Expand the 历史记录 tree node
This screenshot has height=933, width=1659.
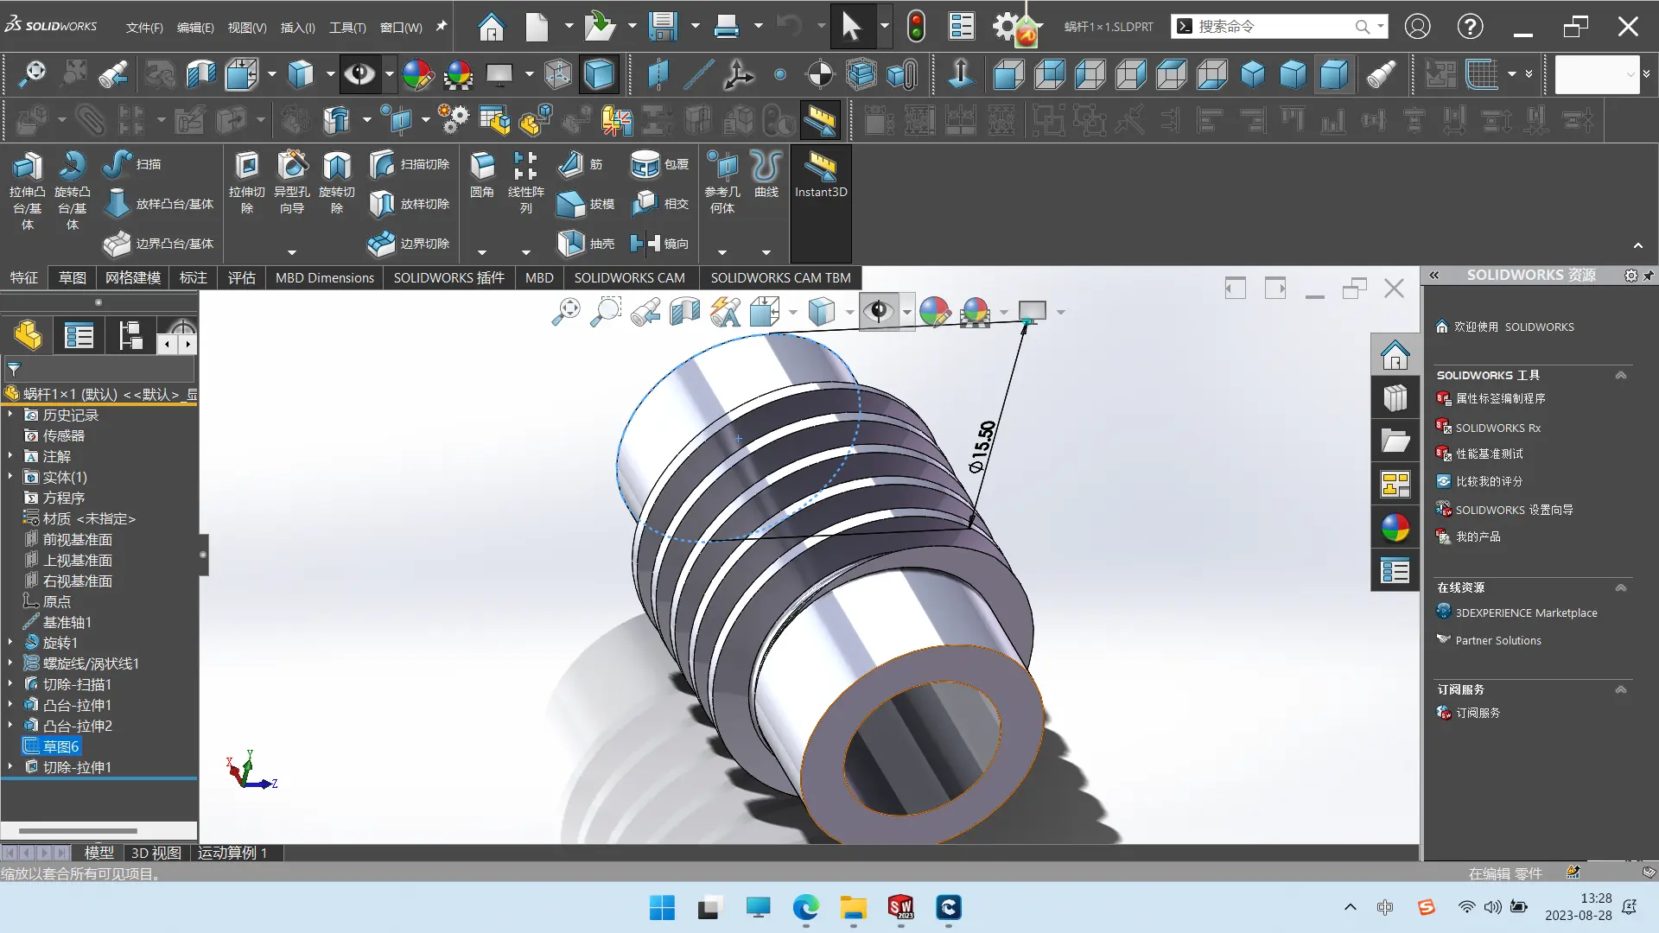pos(10,415)
